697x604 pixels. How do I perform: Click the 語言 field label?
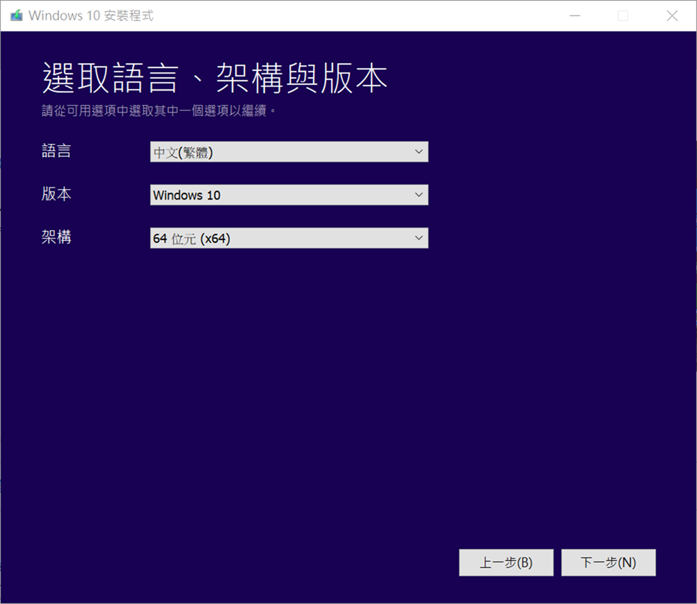(56, 151)
